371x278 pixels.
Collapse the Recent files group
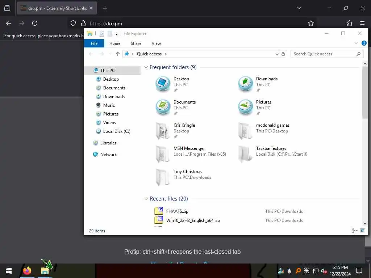click(146, 199)
